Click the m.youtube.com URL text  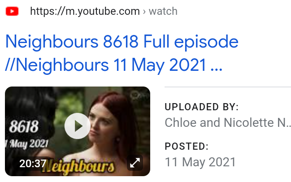pyautogui.click(x=85, y=11)
